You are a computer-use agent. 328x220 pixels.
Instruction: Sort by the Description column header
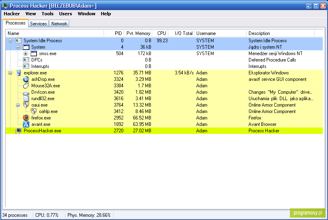click(x=281, y=33)
